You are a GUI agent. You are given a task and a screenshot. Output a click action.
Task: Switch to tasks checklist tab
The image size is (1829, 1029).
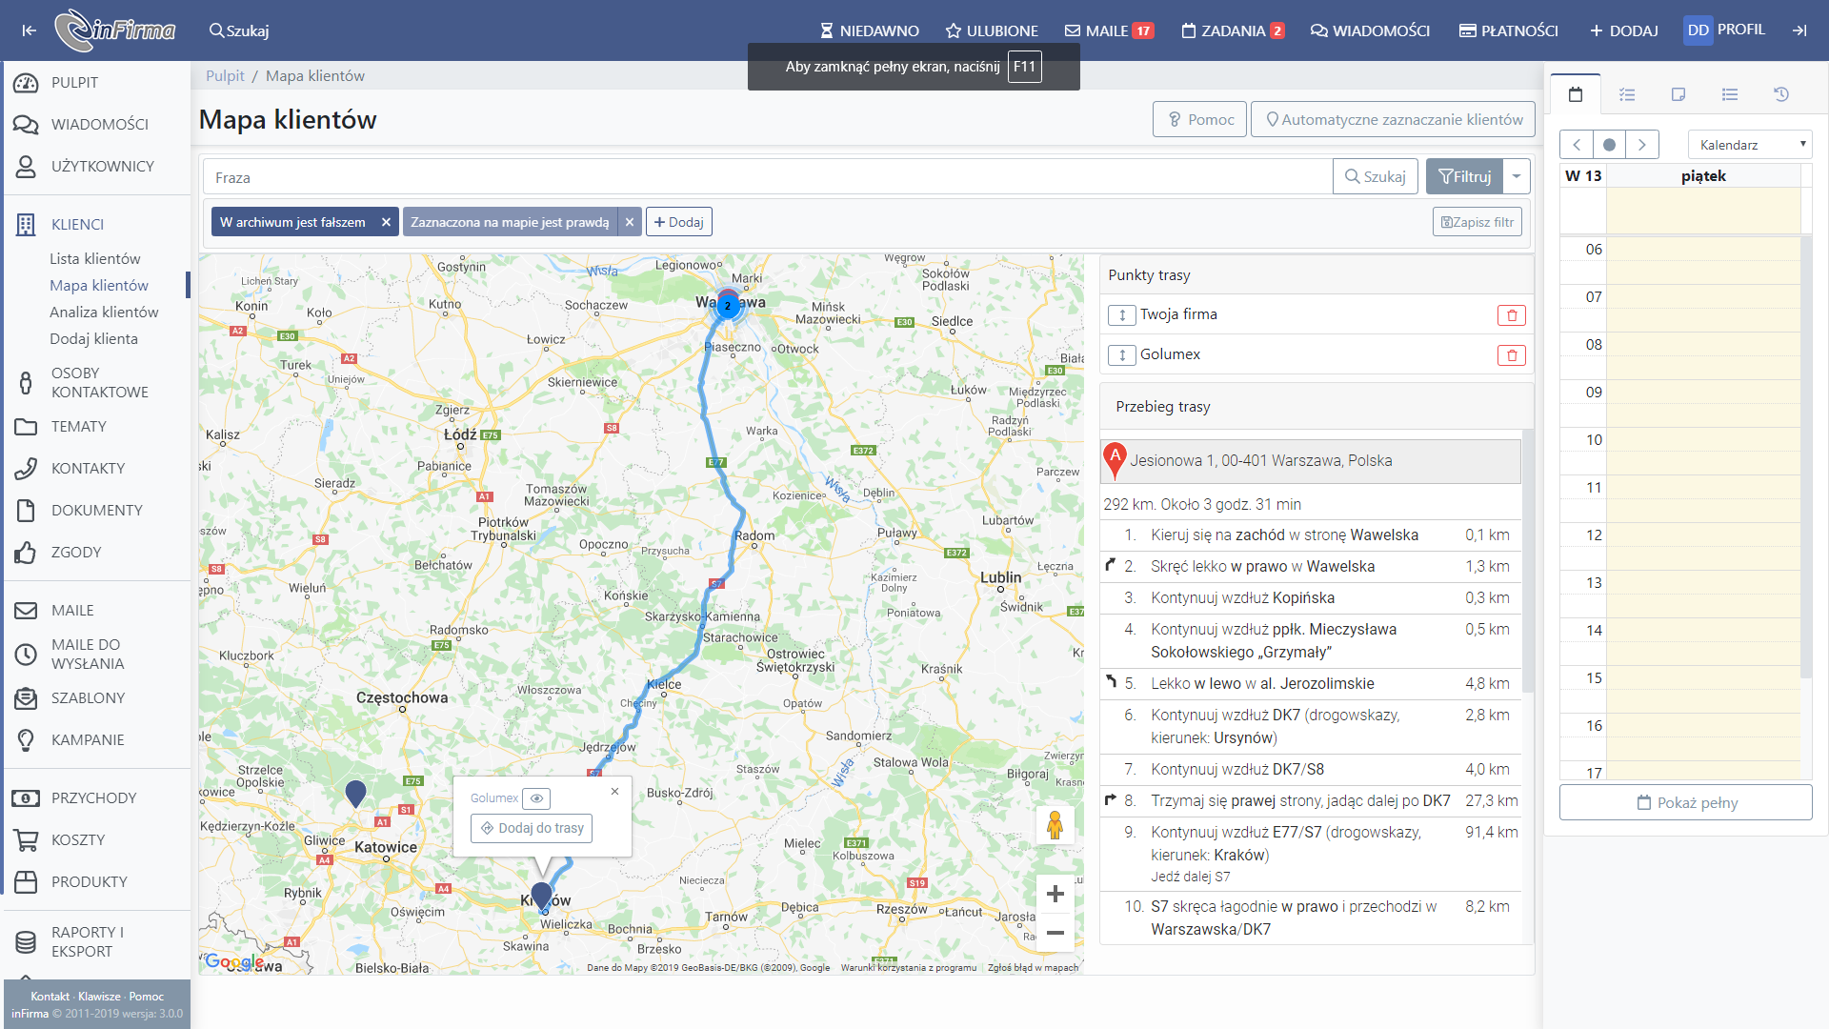pyautogui.click(x=1627, y=94)
